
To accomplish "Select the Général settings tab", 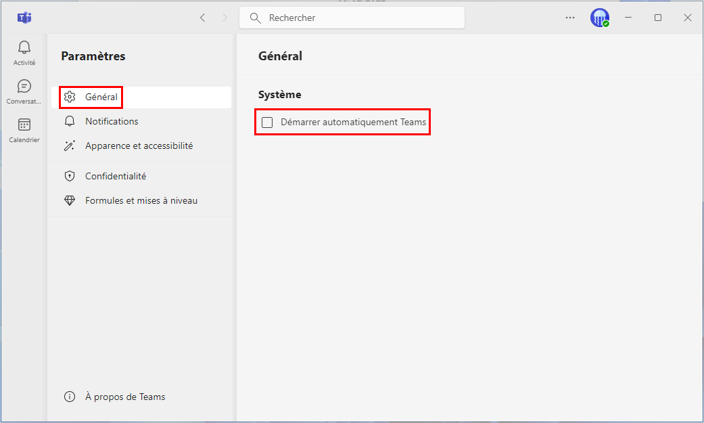I will (x=141, y=97).
